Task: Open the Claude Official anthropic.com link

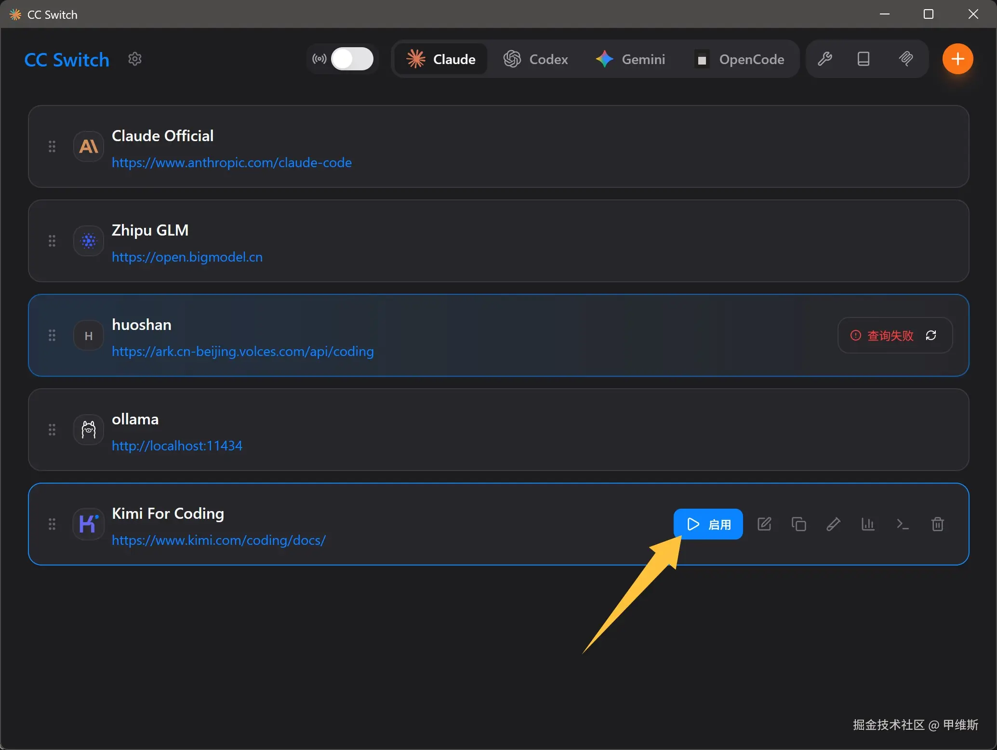Action: tap(231, 163)
